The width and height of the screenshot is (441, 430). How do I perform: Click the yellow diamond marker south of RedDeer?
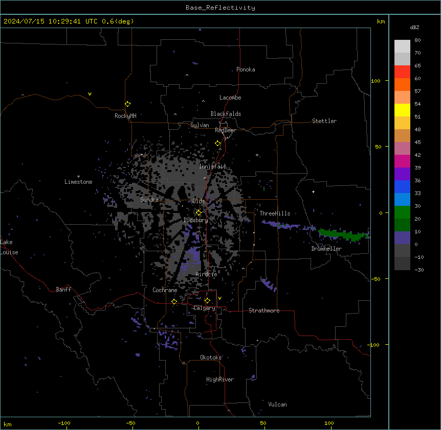pos(218,144)
